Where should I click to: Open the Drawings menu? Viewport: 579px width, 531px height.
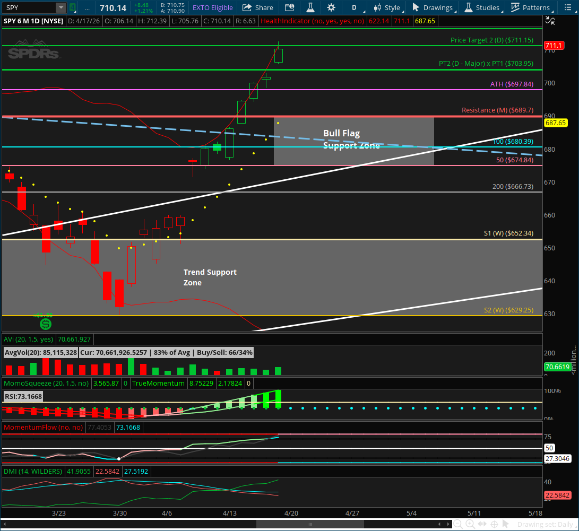(x=433, y=8)
